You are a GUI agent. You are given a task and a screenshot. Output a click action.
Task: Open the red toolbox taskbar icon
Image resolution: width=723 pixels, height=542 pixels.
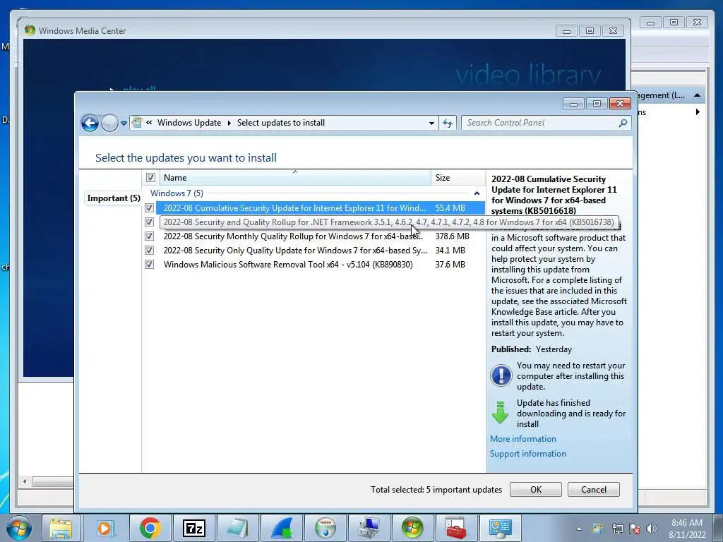tap(455, 528)
